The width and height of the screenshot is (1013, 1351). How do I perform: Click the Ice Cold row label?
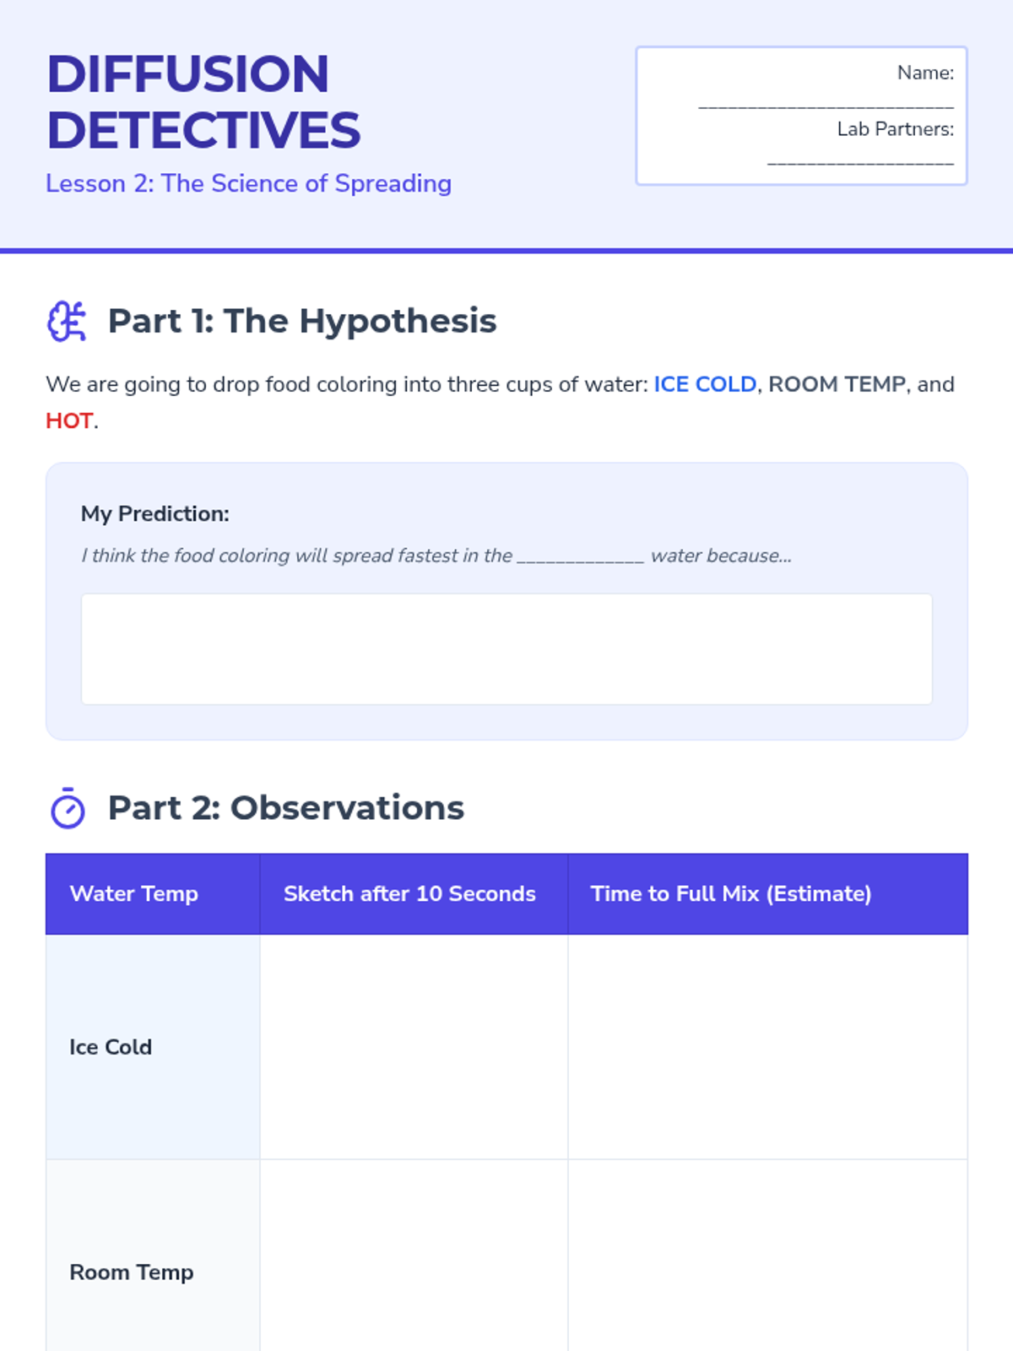[111, 1047]
